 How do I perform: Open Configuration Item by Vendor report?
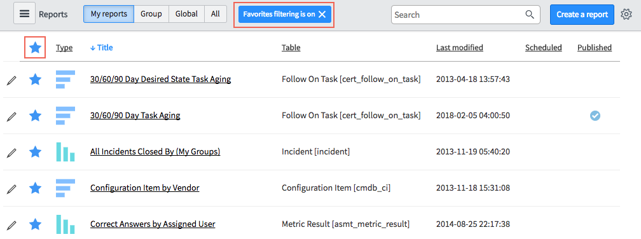pos(145,188)
